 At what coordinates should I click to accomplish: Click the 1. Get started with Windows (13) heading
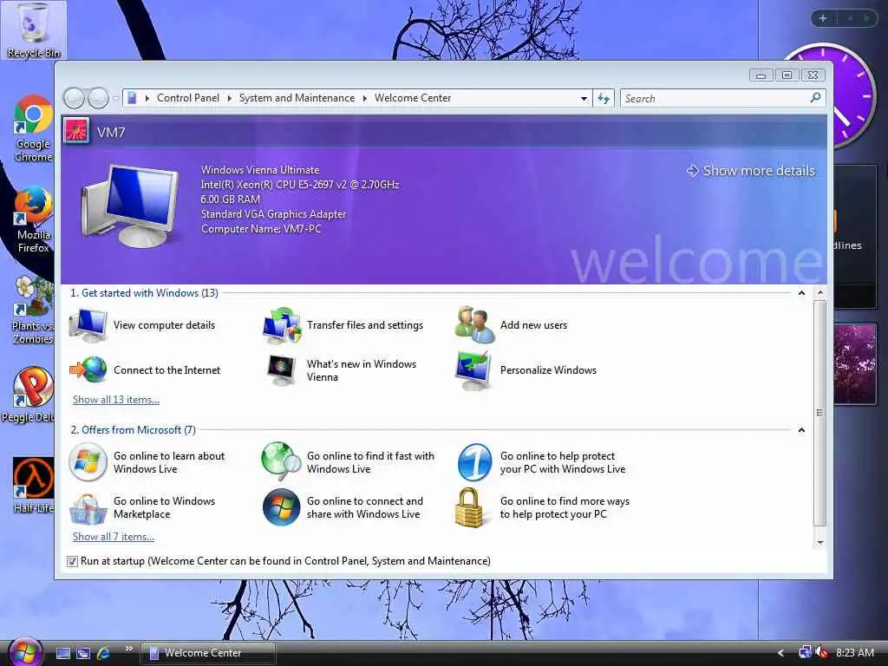pos(144,293)
